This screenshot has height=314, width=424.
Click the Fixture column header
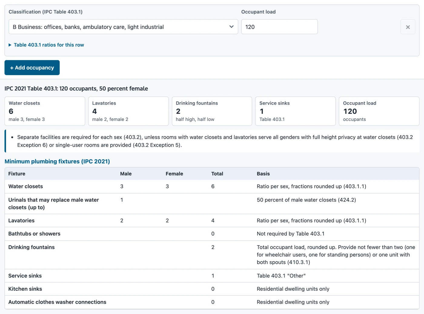click(17, 174)
